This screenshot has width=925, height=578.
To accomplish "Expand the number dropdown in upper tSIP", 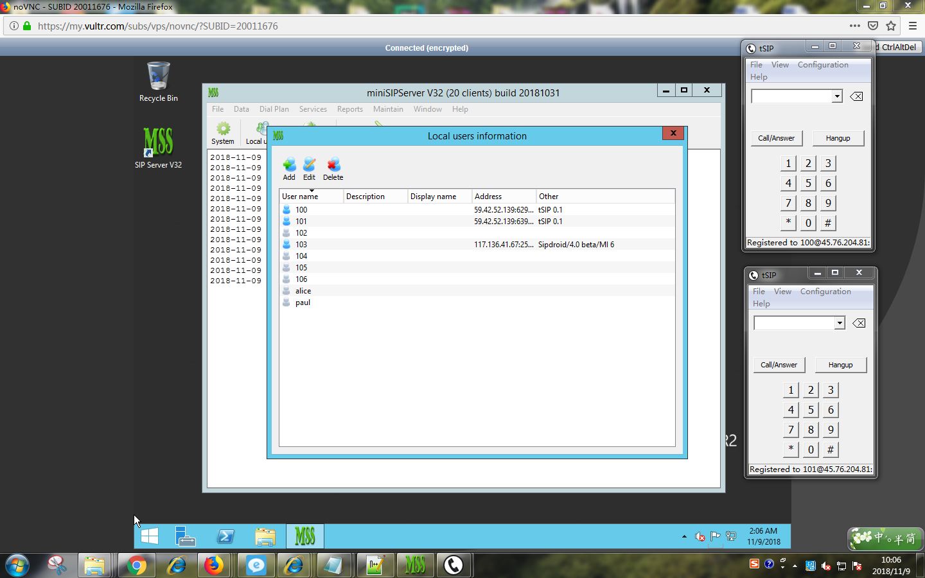I will pos(837,96).
